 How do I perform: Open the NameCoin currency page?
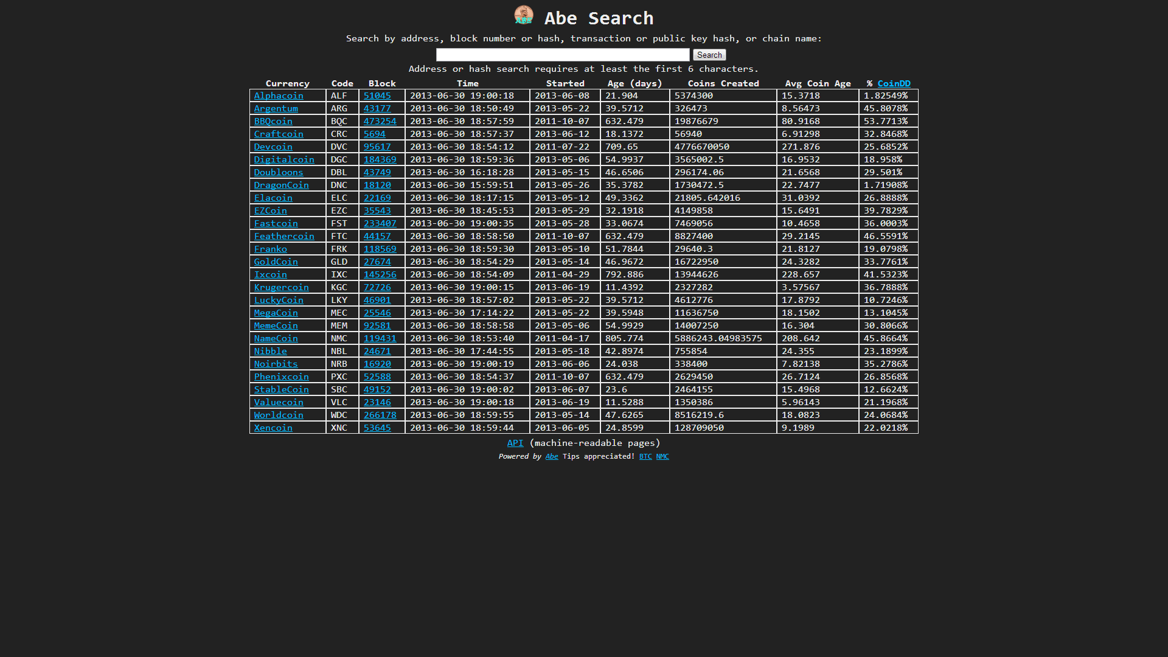(276, 338)
